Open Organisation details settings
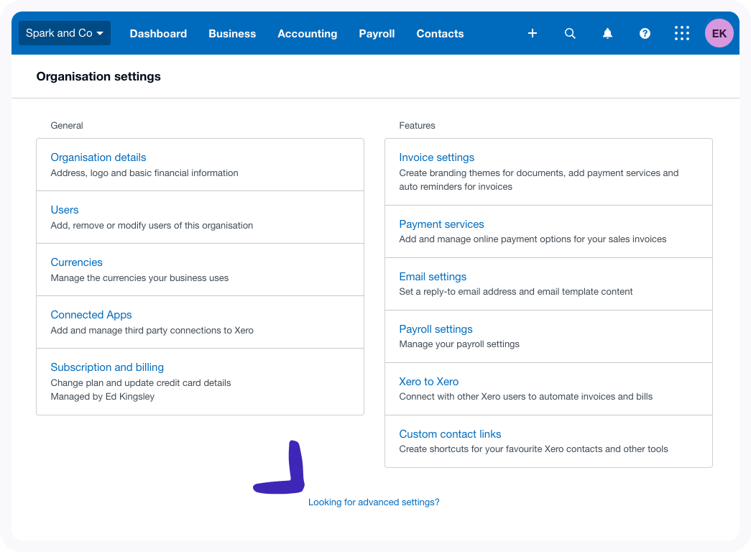This screenshot has height=552, width=751. pos(98,157)
